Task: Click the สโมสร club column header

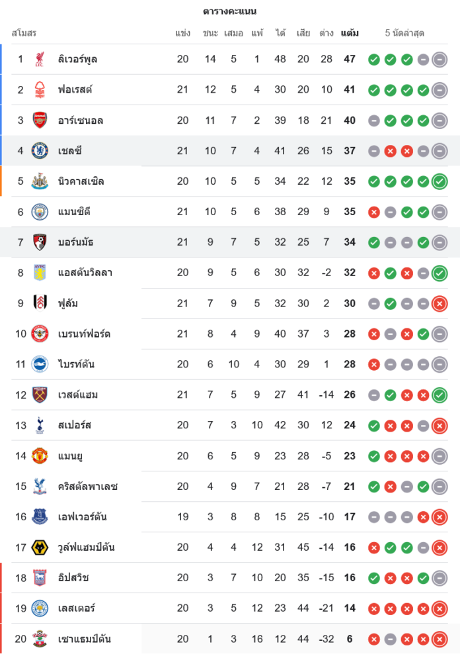Action: point(24,33)
